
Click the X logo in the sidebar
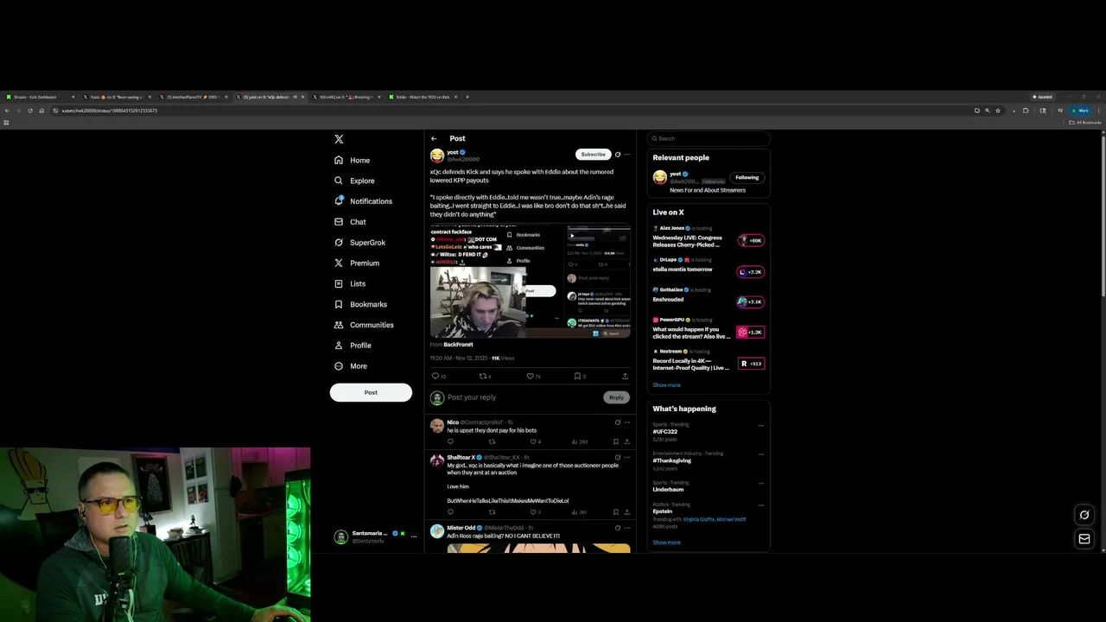coord(339,139)
